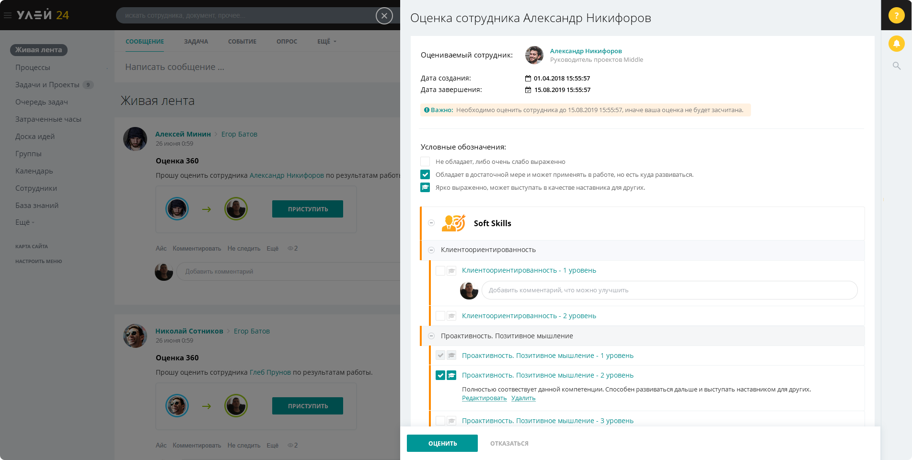The image size is (912, 460).
Task: Expand the Ещё item in left menu
Action: point(24,222)
